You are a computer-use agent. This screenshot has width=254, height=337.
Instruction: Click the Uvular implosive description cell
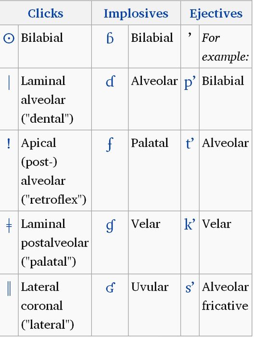[154, 305]
